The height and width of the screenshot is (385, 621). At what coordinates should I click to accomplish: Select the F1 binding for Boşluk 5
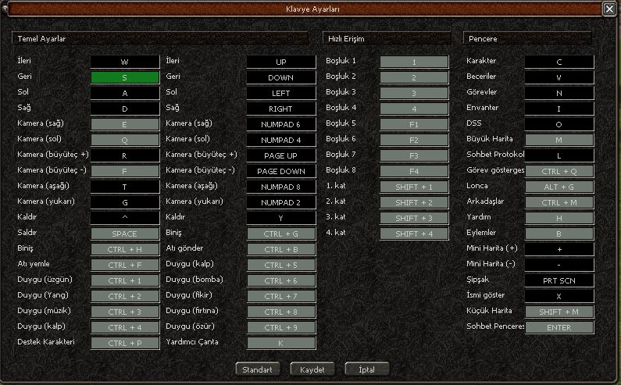414,124
